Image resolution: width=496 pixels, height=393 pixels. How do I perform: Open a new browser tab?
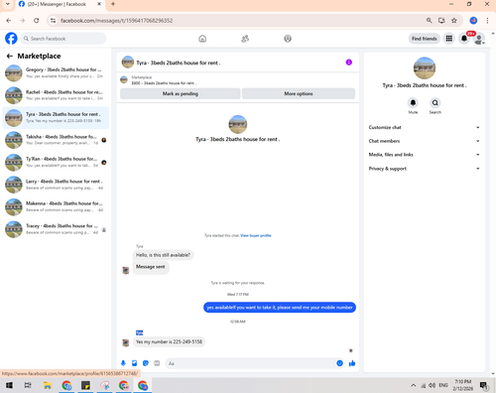coord(113,4)
